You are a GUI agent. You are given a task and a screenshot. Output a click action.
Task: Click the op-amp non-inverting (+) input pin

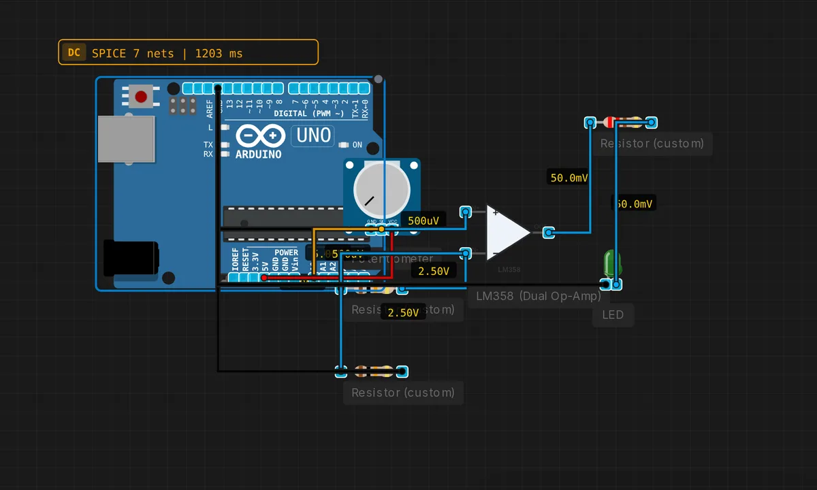(466, 212)
